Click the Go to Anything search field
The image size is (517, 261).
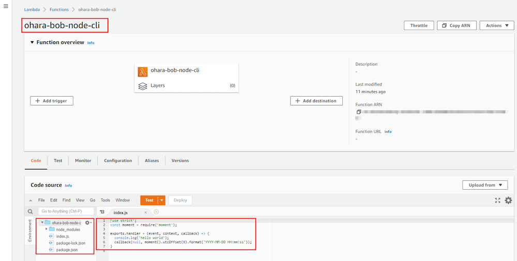click(66, 211)
